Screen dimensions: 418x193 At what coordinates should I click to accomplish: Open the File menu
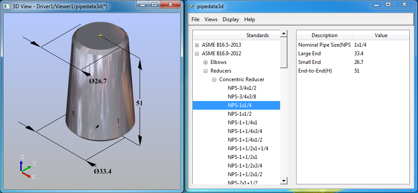pyautogui.click(x=195, y=19)
